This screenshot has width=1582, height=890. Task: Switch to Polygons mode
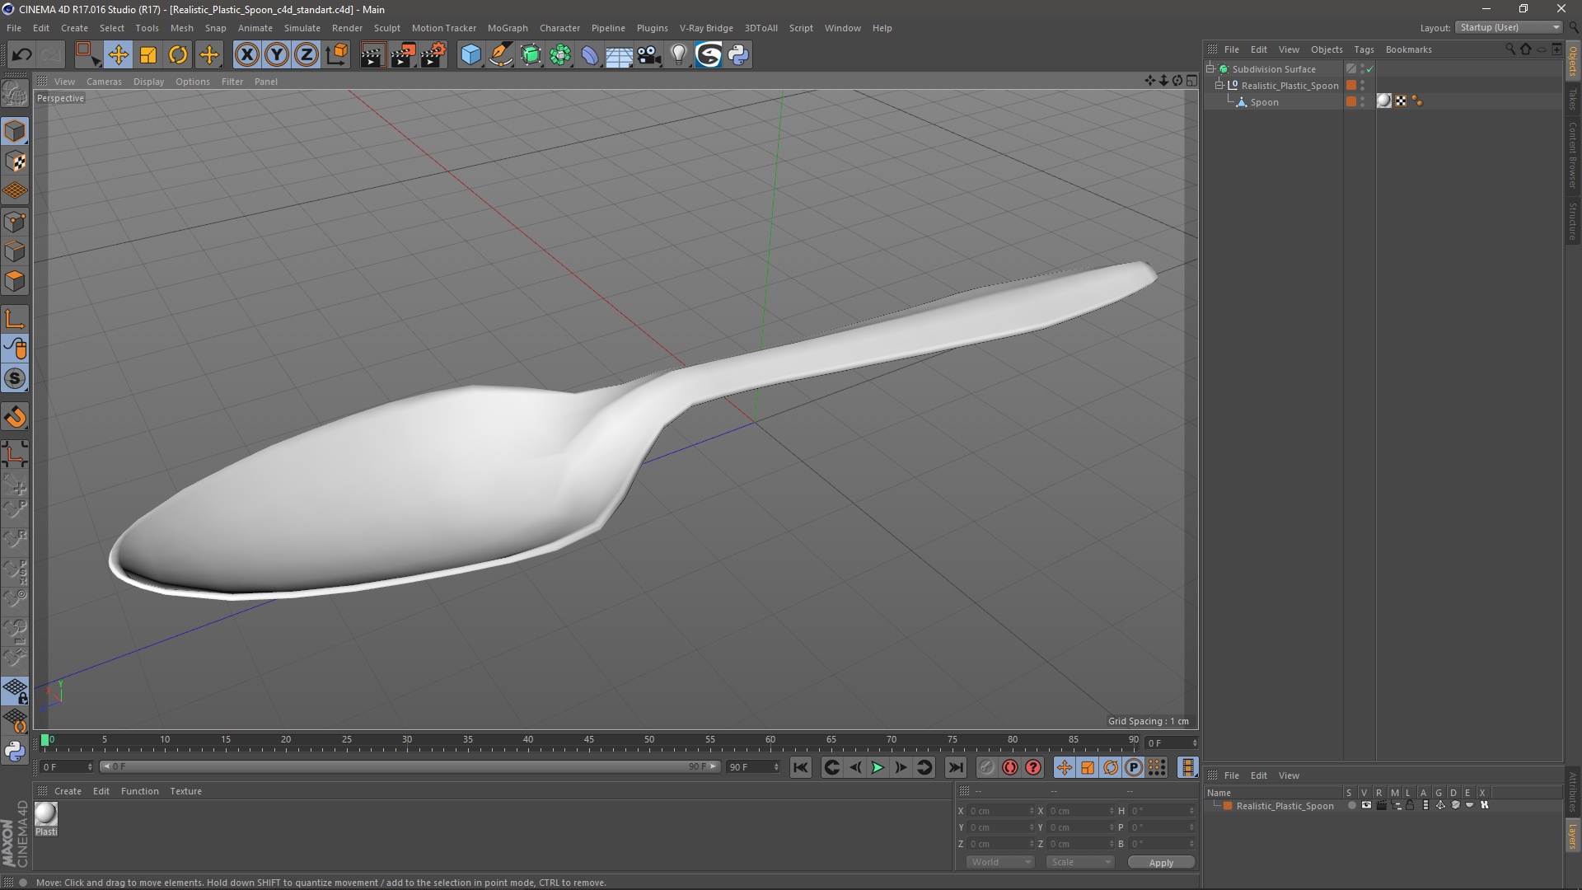(15, 281)
